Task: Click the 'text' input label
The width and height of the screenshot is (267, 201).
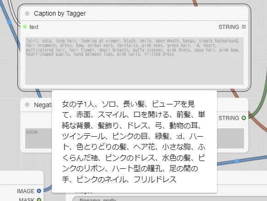Action: pyautogui.click(x=33, y=27)
